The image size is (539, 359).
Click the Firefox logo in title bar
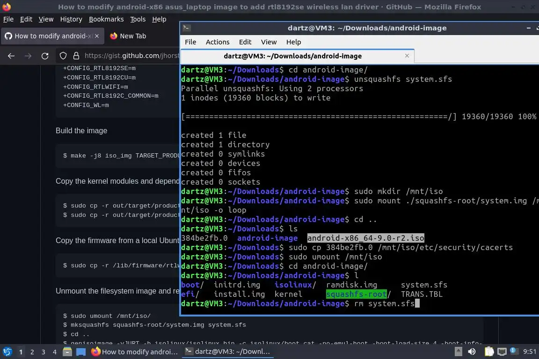pyautogui.click(x=7, y=7)
